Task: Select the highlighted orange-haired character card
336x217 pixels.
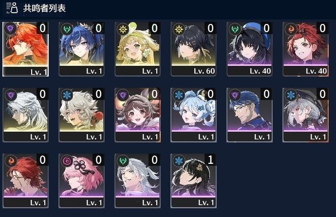Action: [25, 49]
